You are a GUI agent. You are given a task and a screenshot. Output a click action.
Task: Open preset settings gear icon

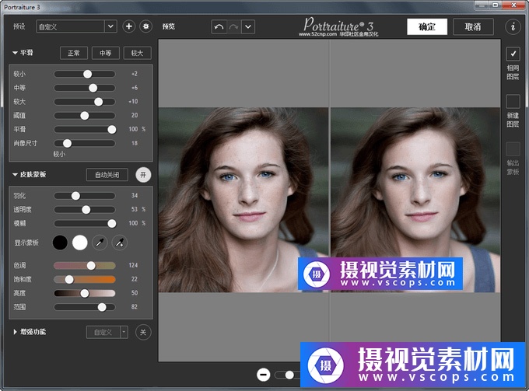145,26
